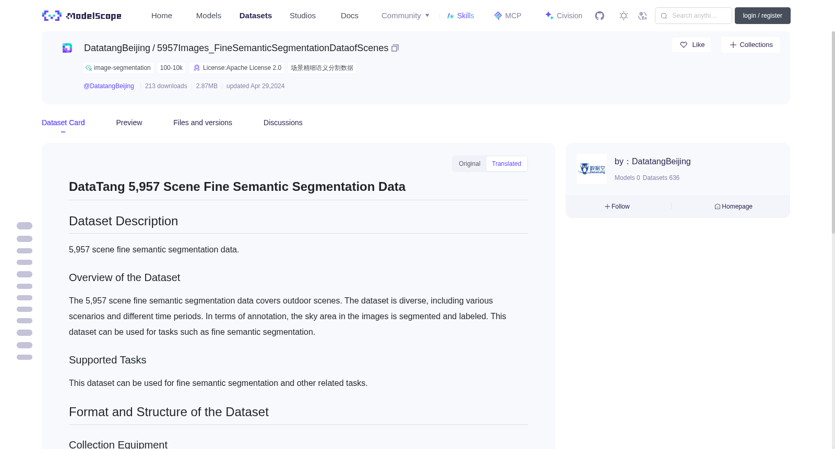Click the 2.87MB size text
This screenshot has height=449, width=835.
(207, 86)
